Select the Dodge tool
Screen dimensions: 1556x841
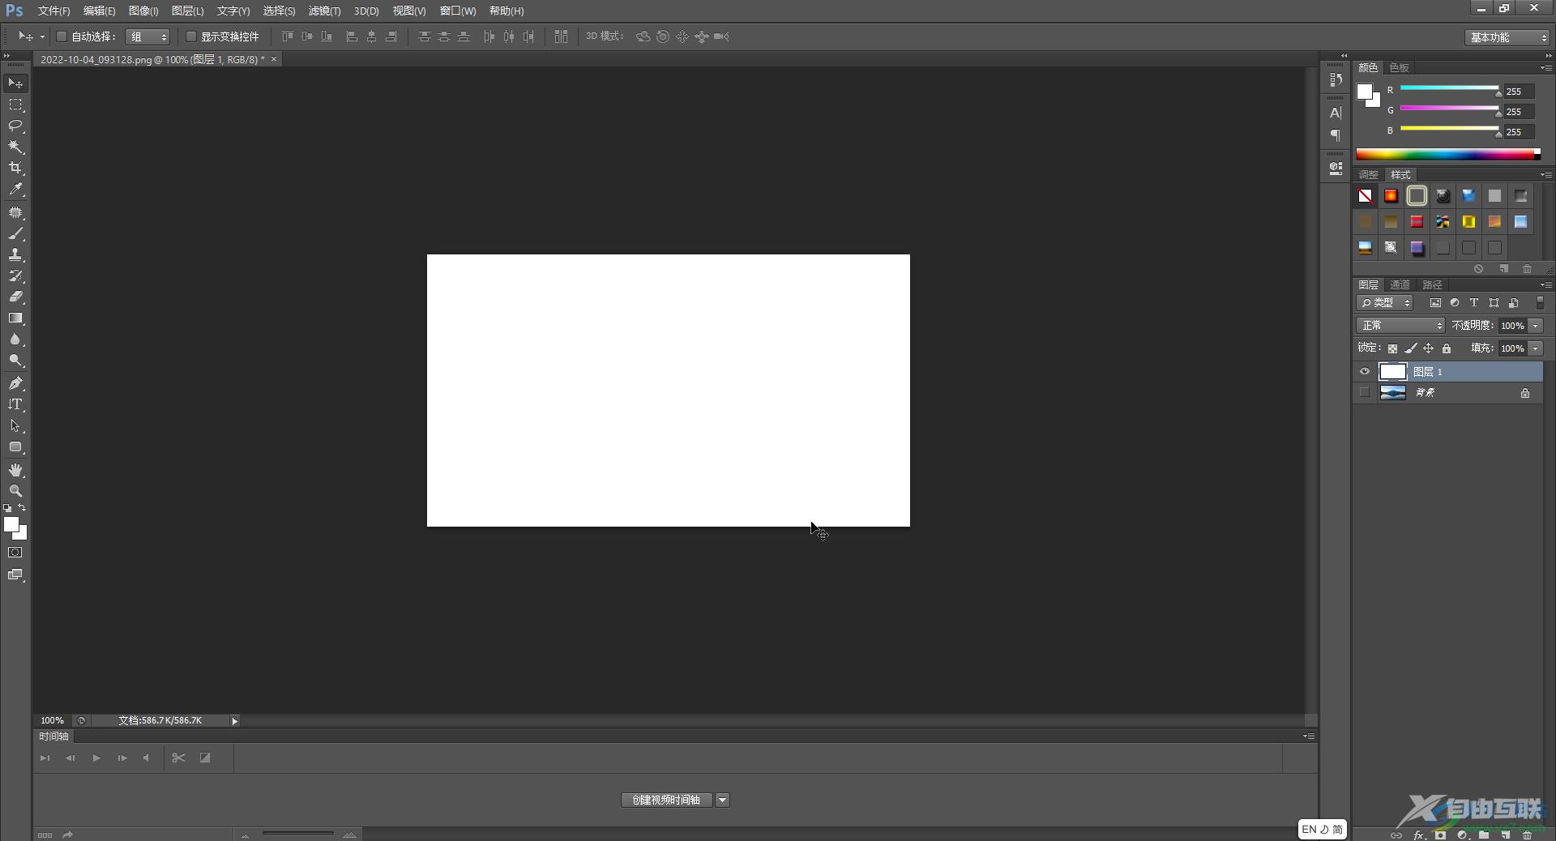pos(15,361)
